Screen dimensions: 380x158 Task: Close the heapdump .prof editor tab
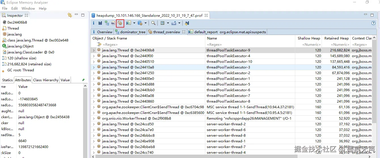pos(206,15)
